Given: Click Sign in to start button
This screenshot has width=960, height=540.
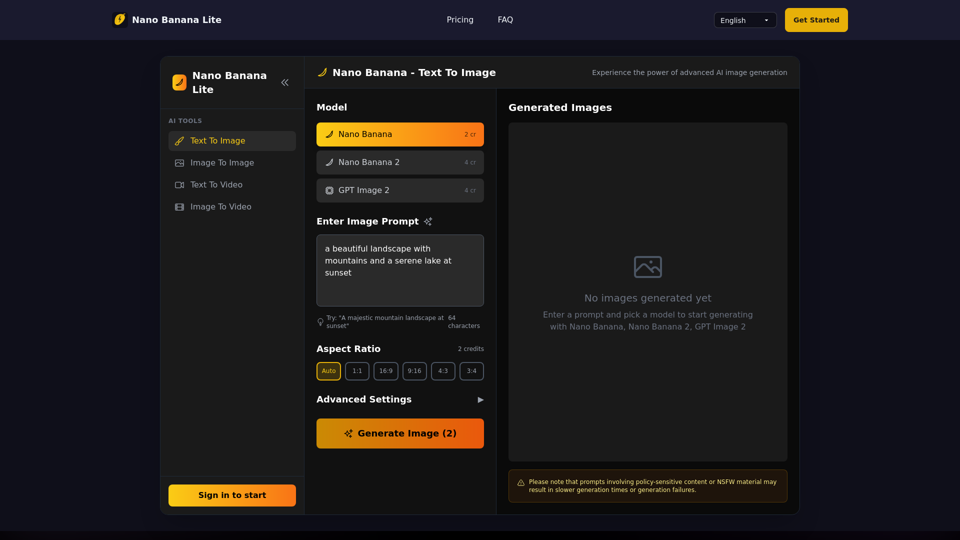Looking at the screenshot, I should 232,495.
